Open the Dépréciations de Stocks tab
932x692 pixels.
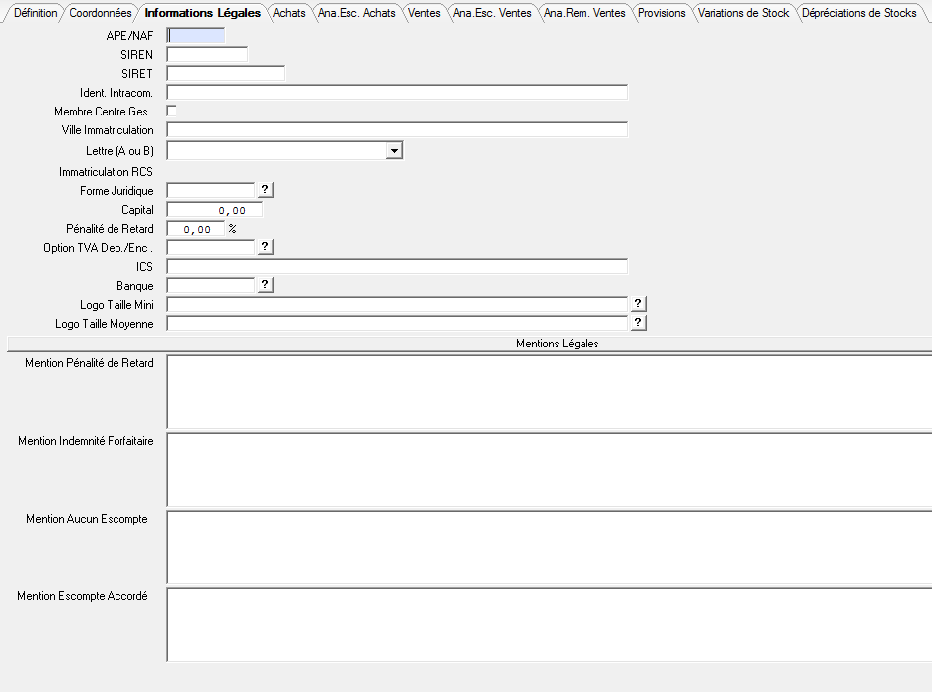coord(858,13)
